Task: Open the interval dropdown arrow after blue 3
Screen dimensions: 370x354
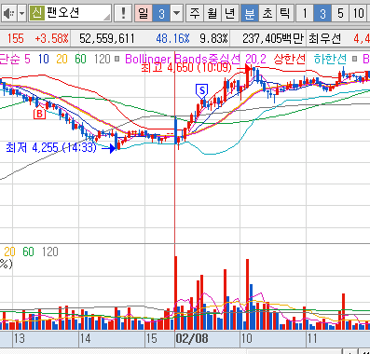Action: click(x=176, y=13)
